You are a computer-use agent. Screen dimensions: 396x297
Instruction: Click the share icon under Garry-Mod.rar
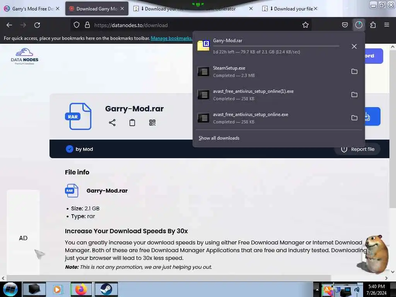(112, 123)
